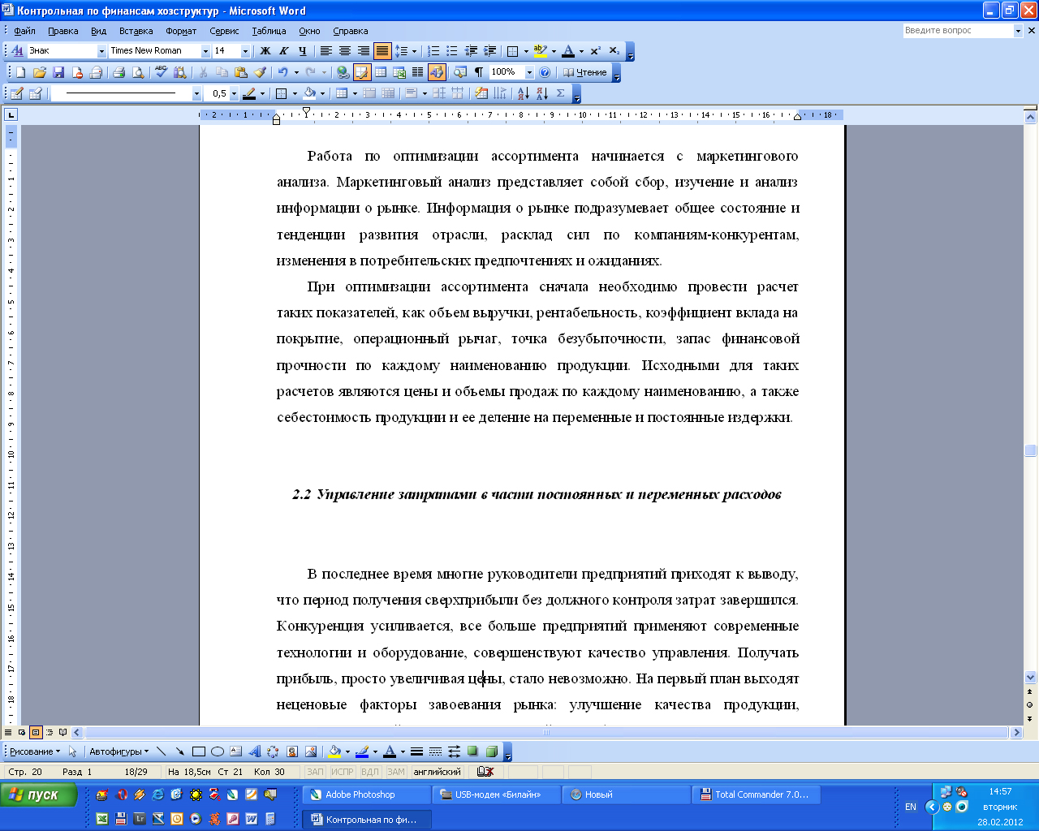Open the 0,5 line weight dropdown
This screenshot has width=1039, height=831.
(x=234, y=93)
